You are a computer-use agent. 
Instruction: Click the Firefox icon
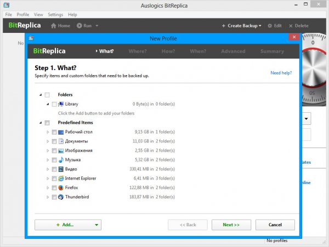coord(61,187)
